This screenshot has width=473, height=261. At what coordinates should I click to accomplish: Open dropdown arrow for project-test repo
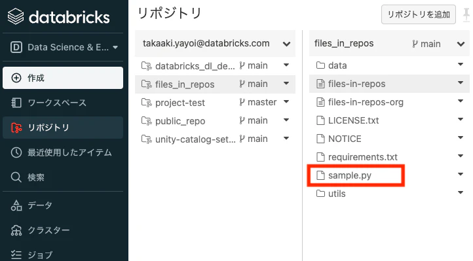coord(286,102)
